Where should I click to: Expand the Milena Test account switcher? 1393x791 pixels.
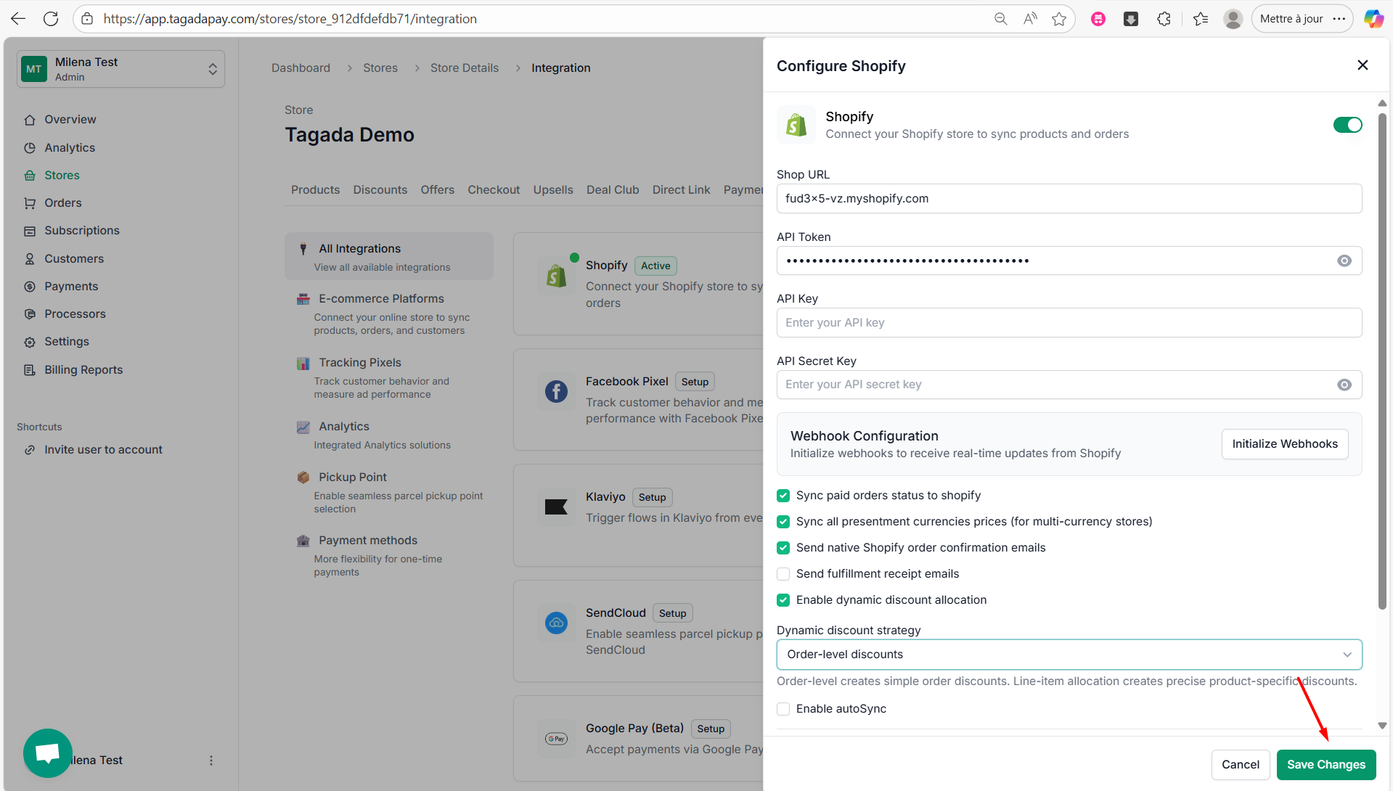(x=120, y=69)
